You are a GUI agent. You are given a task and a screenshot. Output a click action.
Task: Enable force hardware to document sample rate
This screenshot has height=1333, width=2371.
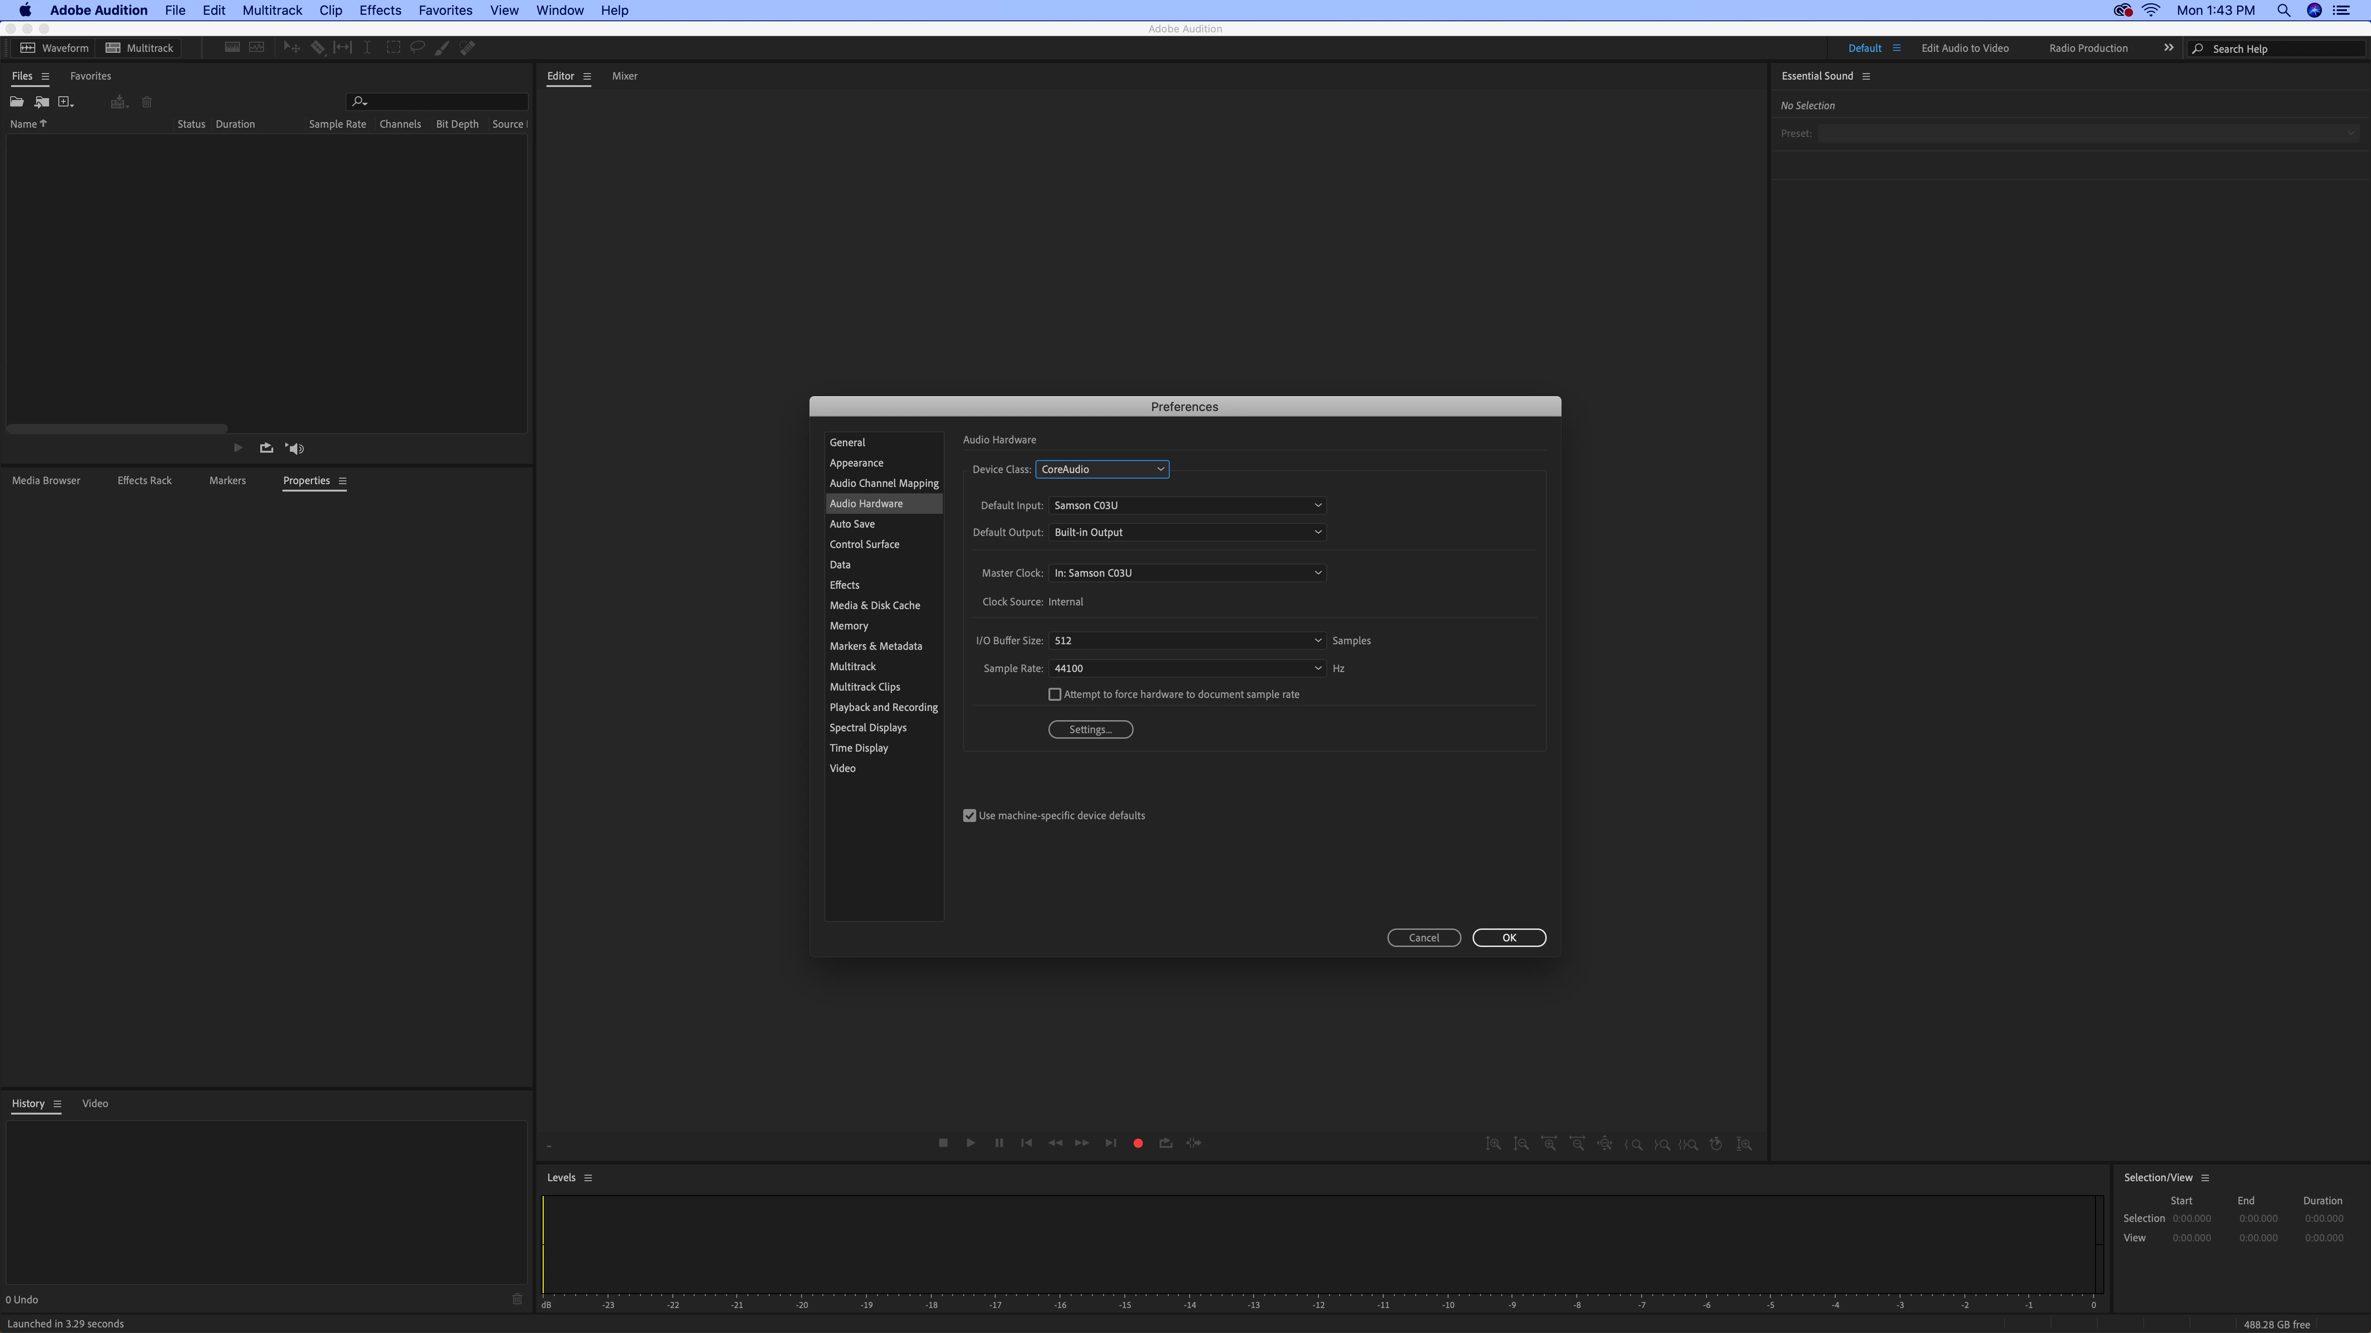(1055, 695)
